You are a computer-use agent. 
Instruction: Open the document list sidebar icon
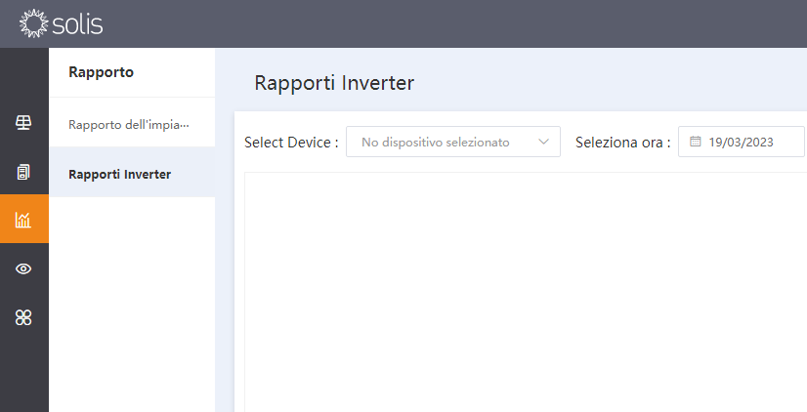[23, 172]
